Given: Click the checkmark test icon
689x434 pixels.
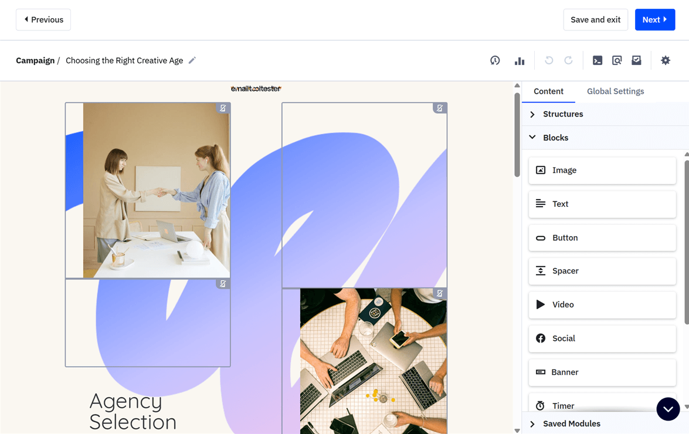Looking at the screenshot, I should pos(636,60).
